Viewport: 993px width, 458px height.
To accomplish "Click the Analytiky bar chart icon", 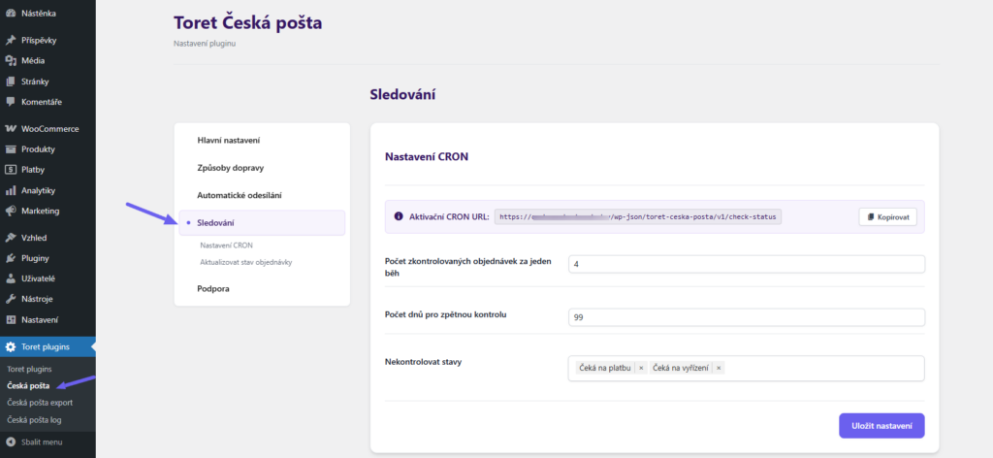I will coord(10,191).
